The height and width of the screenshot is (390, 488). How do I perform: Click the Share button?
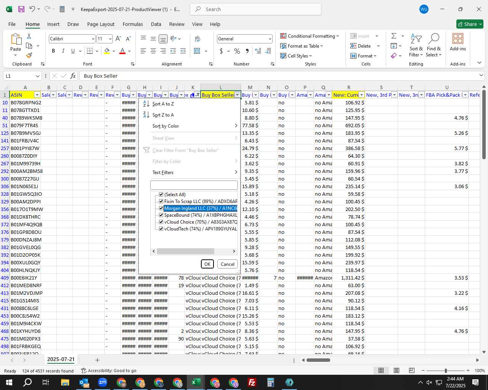pos(470,24)
